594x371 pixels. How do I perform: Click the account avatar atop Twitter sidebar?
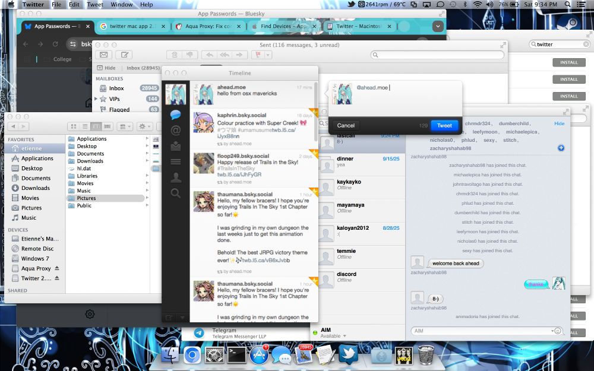(x=175, y=94)
